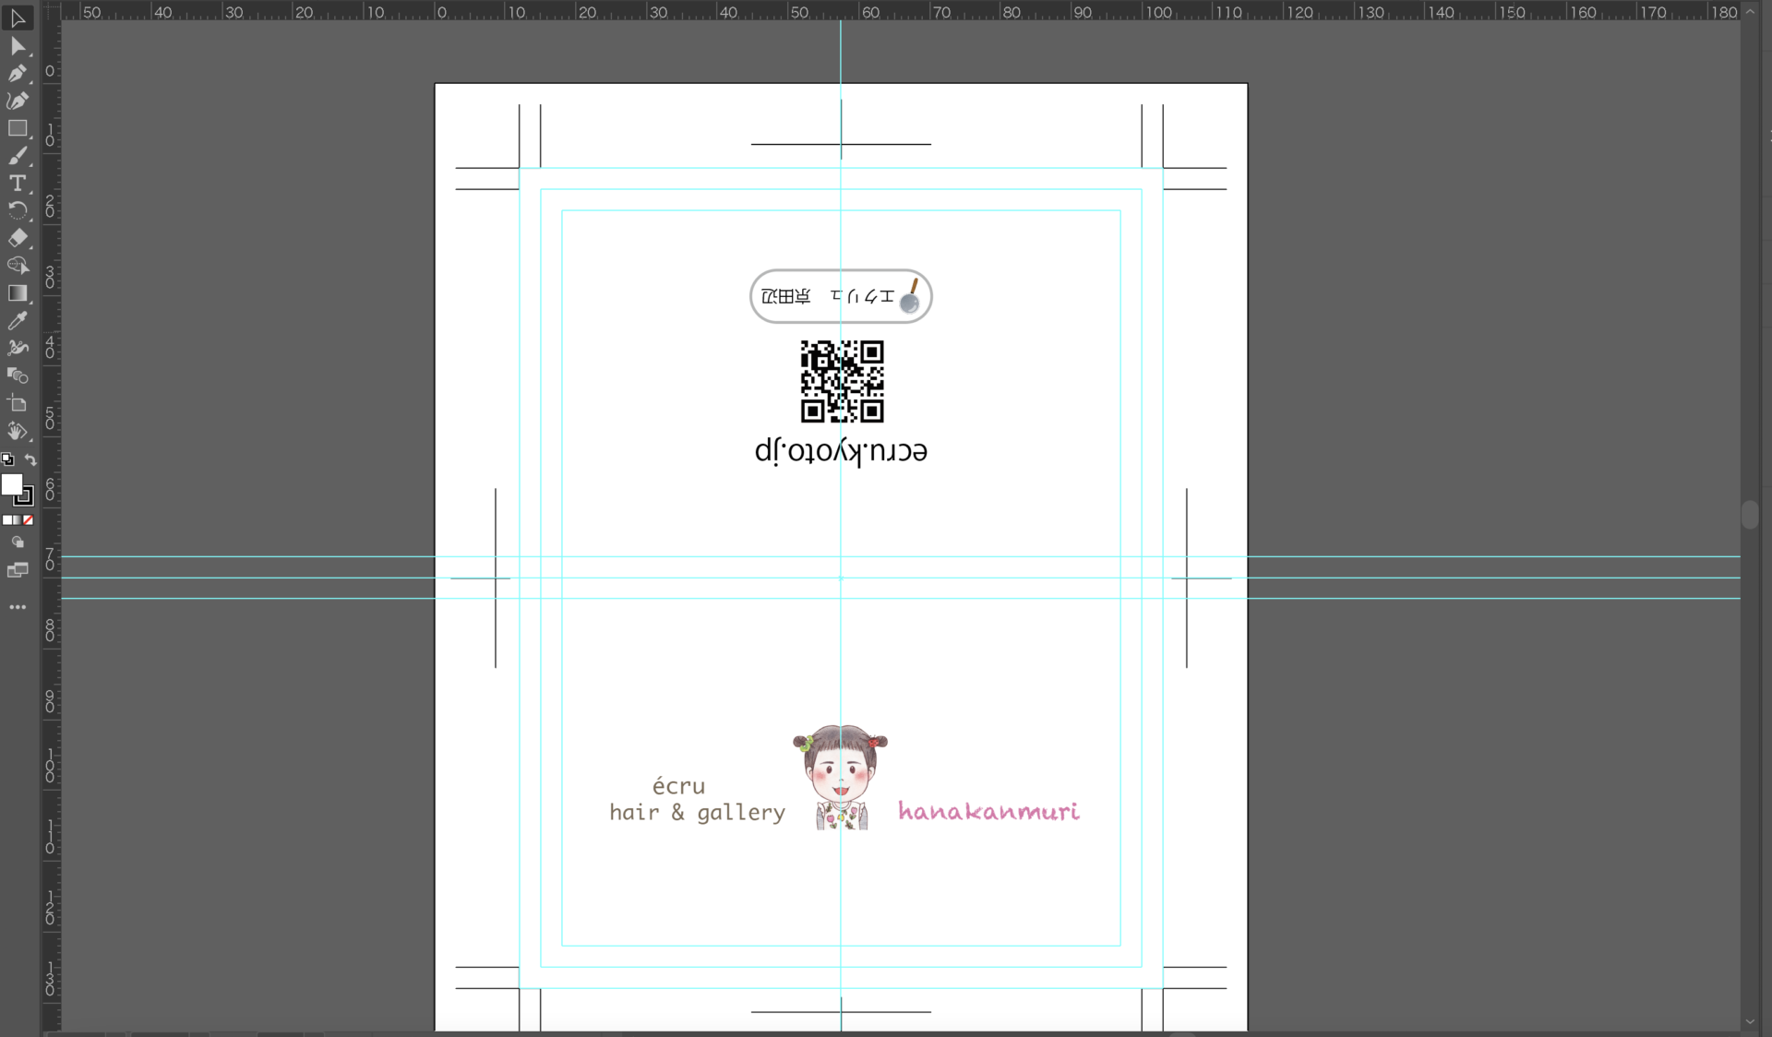
Task: Select the Rotate tool
Action: pyautogui.click(x=18, y=210)
